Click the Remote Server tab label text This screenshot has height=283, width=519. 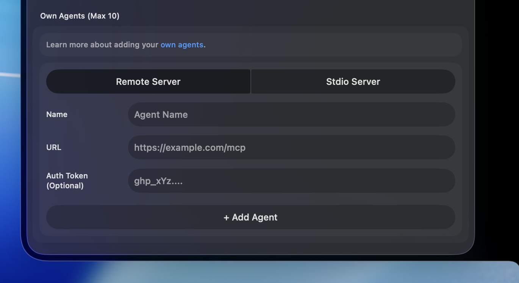tap(148, 81)
